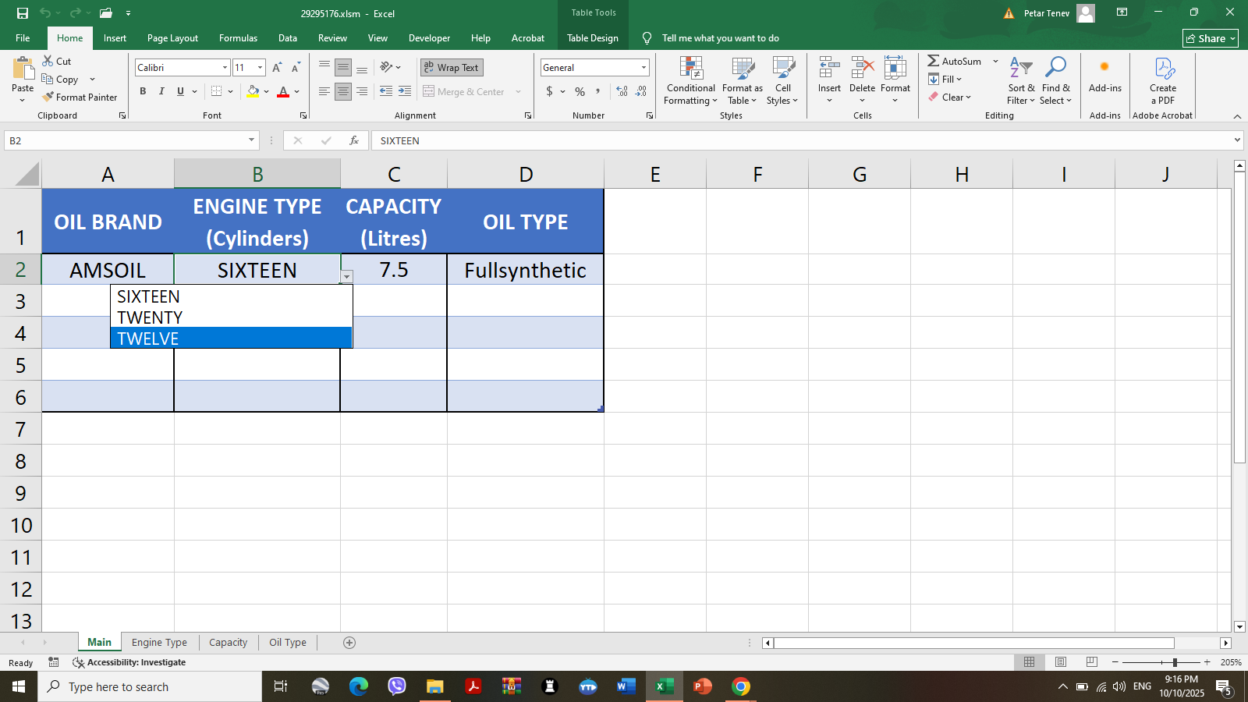Toggle Bold formatting

coord(143,91)
